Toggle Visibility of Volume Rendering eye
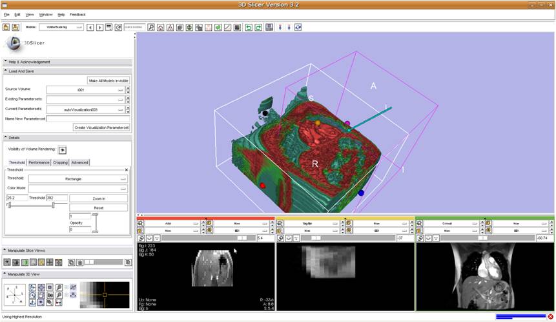Viewport: 556px width, 322px height. coord(62,150)
